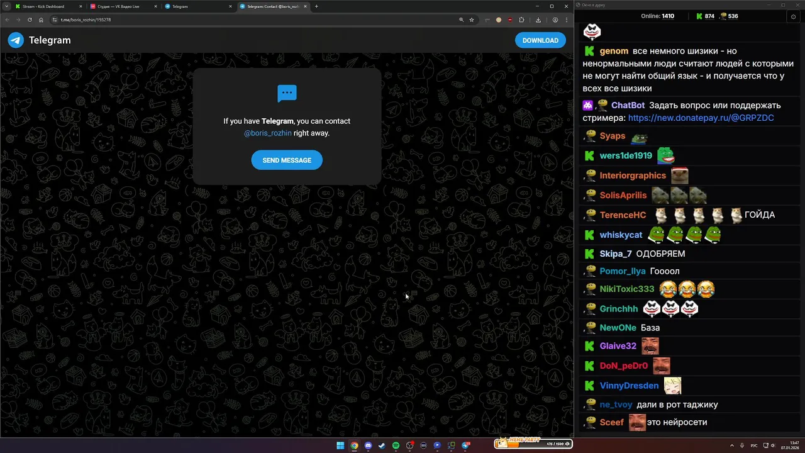Click the DOWNLOAD button in Telegram header
Image resolution: width=805 pixels, height=453 pixels.
pyautogui.click(x=540, y=40)
